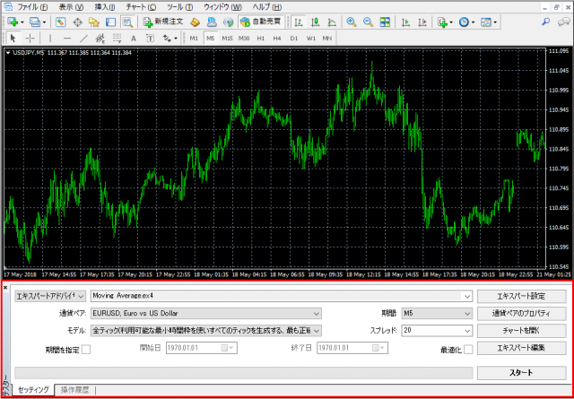Select the trendline tool
Viewport: 574px width, 399px height.
pyautogui.click(x=83, y=38)
